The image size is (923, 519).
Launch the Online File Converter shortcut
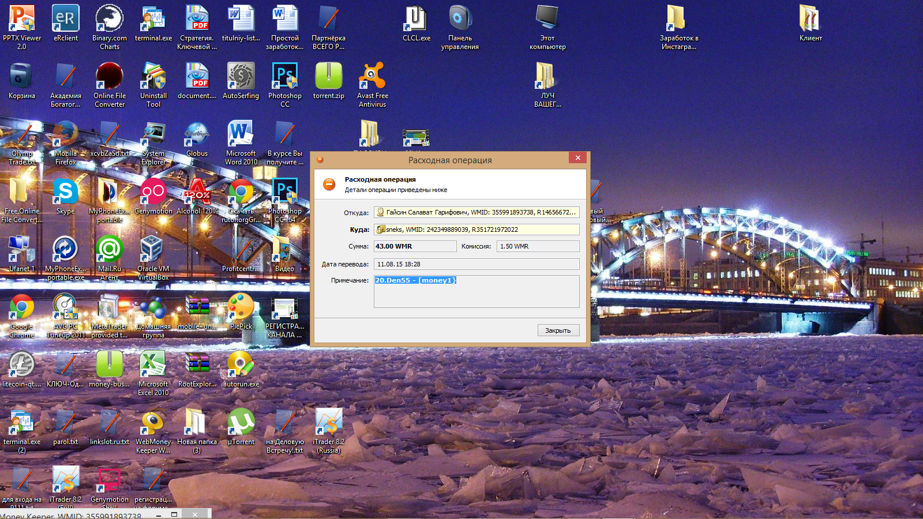pos(110,84)
